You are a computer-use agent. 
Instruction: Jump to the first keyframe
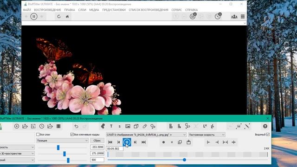click(x=110, y=142)
